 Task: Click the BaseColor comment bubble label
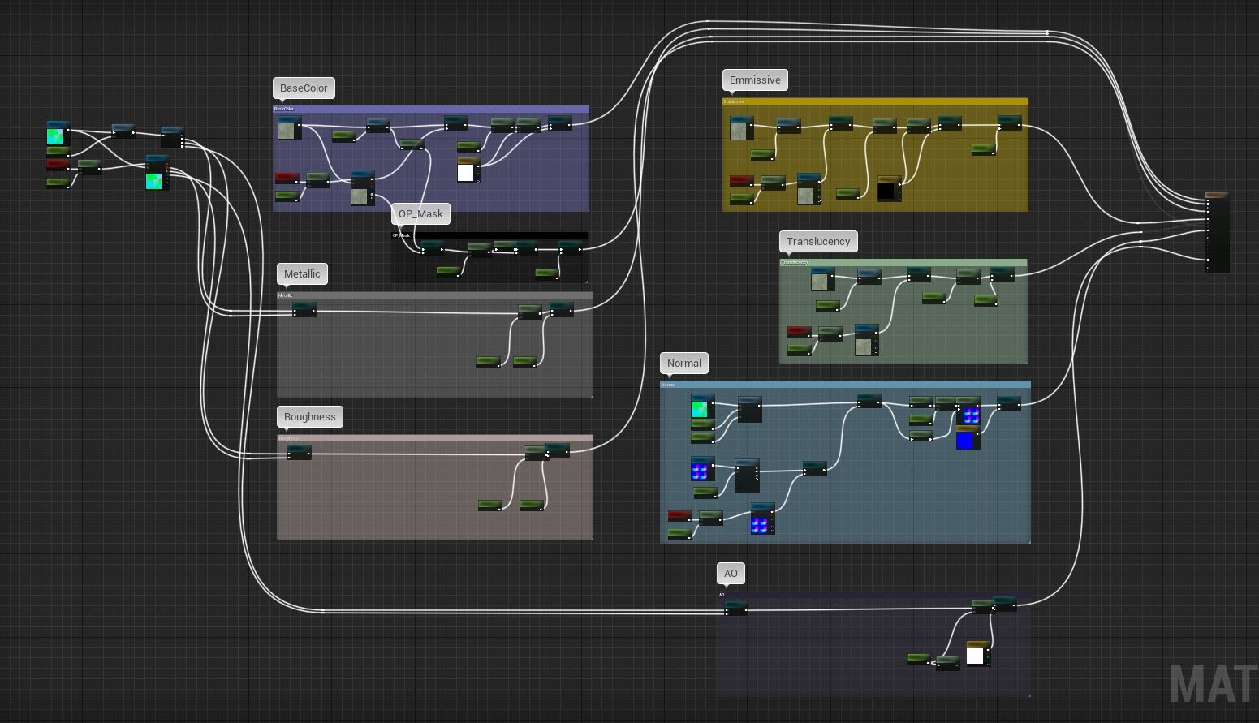tap(304, 88)
